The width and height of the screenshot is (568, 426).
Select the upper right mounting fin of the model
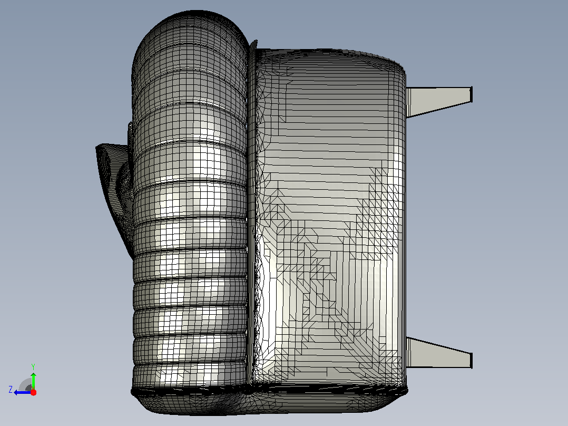click(x=438, y=102)
